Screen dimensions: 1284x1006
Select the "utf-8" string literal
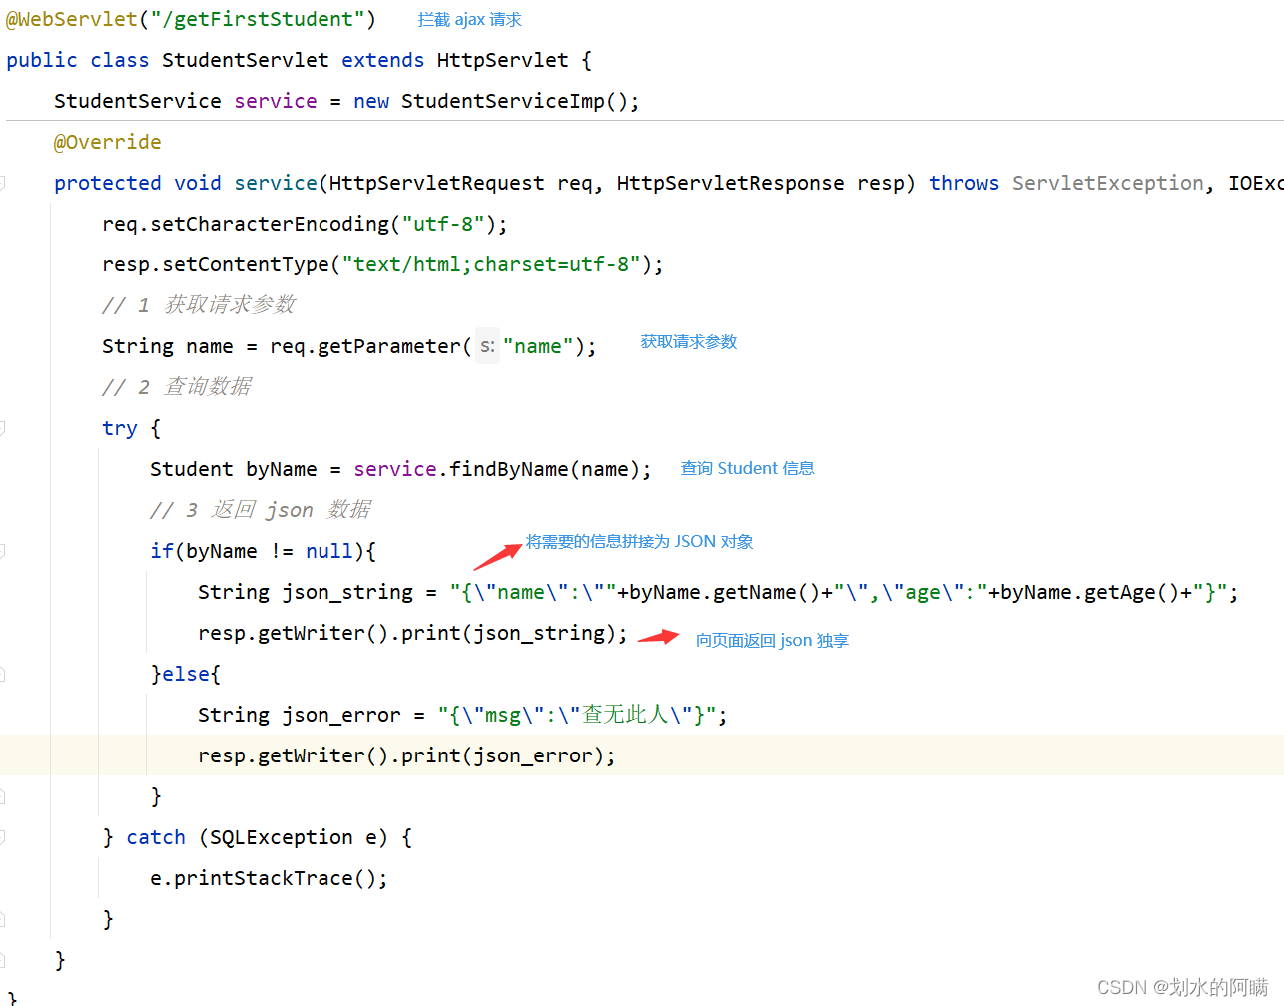tap(443, 224)
